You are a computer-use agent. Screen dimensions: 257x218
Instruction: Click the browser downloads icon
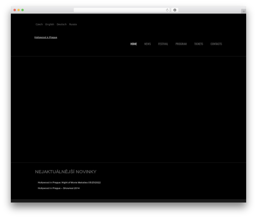pos(175,10)
